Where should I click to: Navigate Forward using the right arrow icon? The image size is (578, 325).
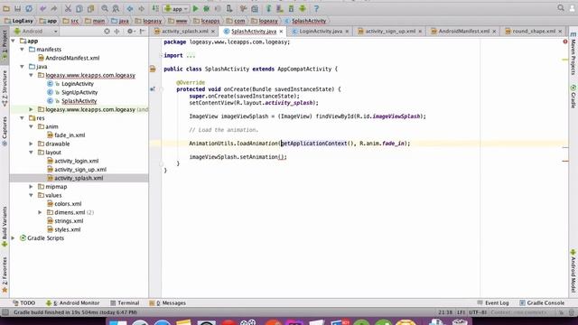(x=141, y=8)
